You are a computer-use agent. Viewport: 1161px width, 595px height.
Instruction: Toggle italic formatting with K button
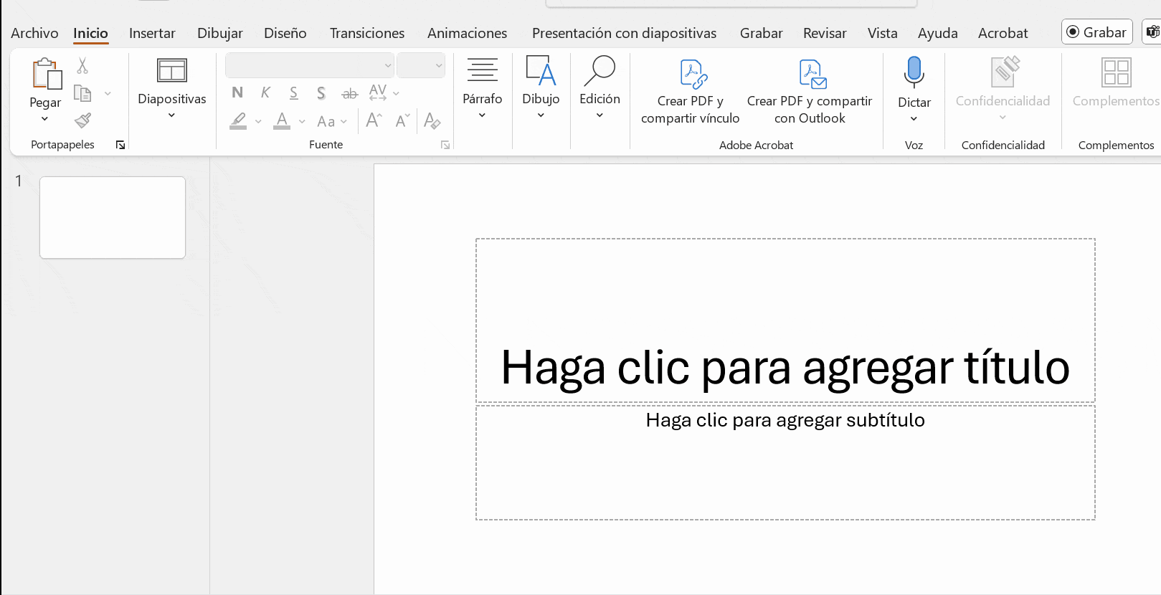pyautogui.click(x=265, y=92)
